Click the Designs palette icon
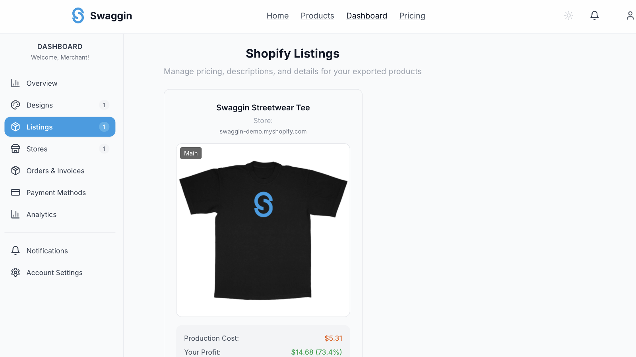The width and height of the screenshot is (636, 357). [16, 105]
